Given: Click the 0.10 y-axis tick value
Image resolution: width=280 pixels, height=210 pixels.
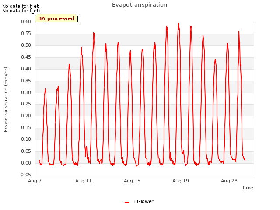Looking at the screenshot, I should pyautogui.click(x=26, y=139).
